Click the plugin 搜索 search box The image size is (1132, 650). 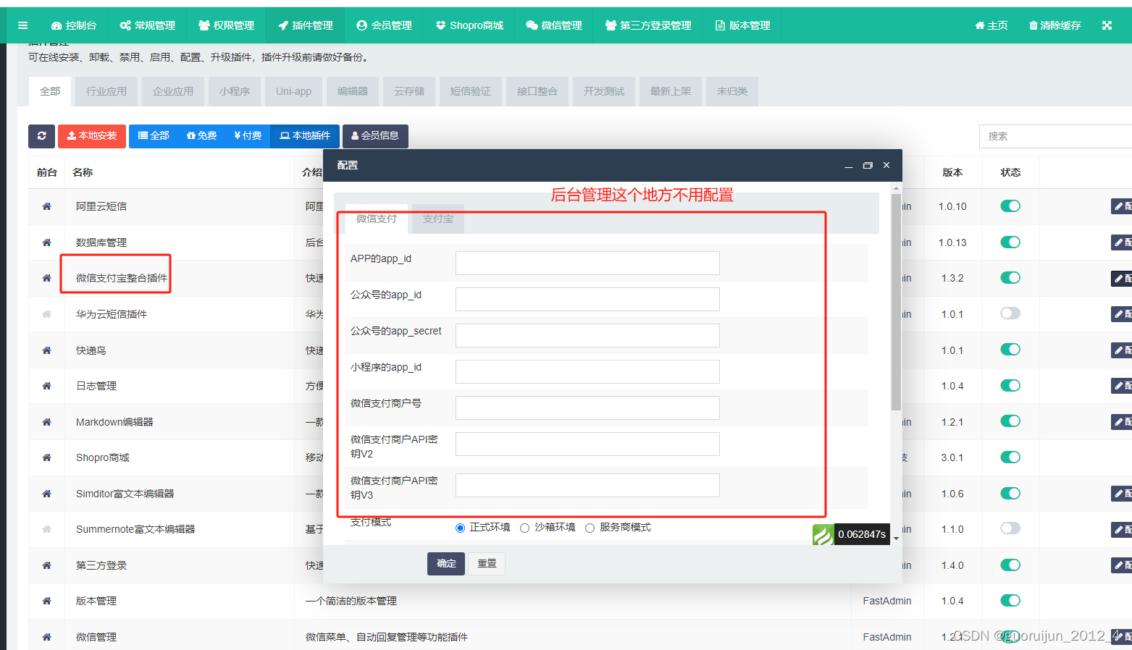1055,136
